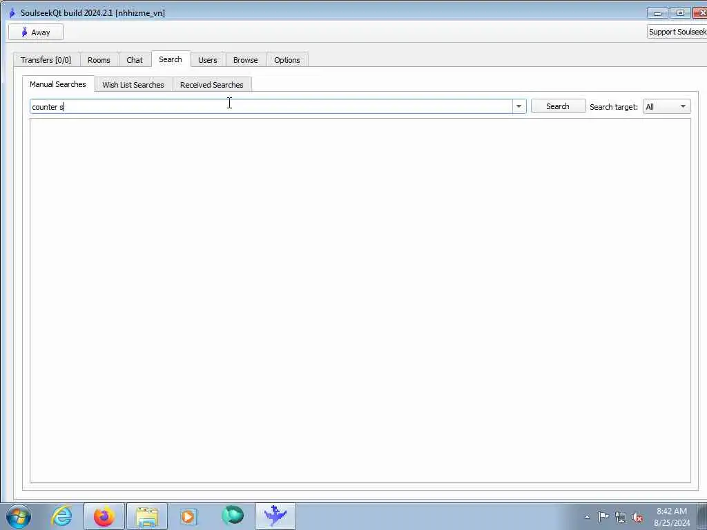Screen dimensions: 707x530
Task: Click the Search button beside the query field
Action: tap(558, 106)
